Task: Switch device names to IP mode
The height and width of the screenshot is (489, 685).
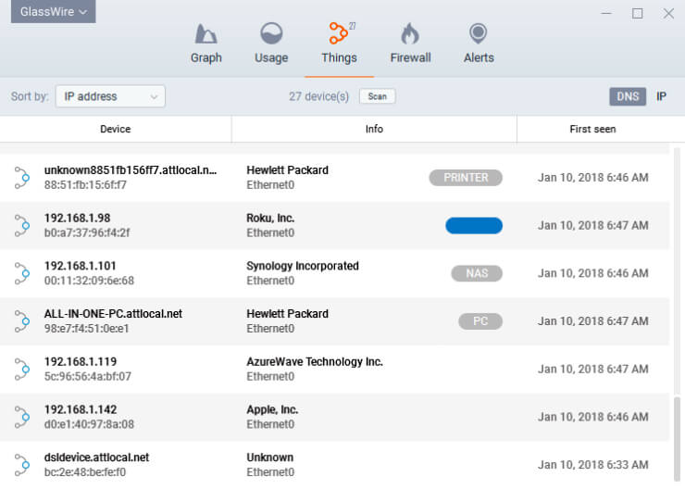Action: click(661, 96)
